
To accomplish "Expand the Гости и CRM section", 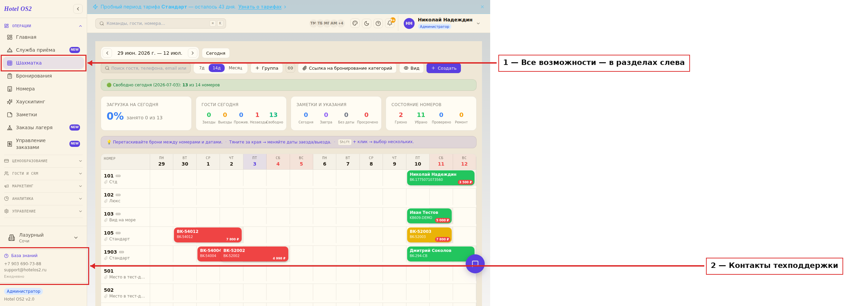I will coord(43,173).
